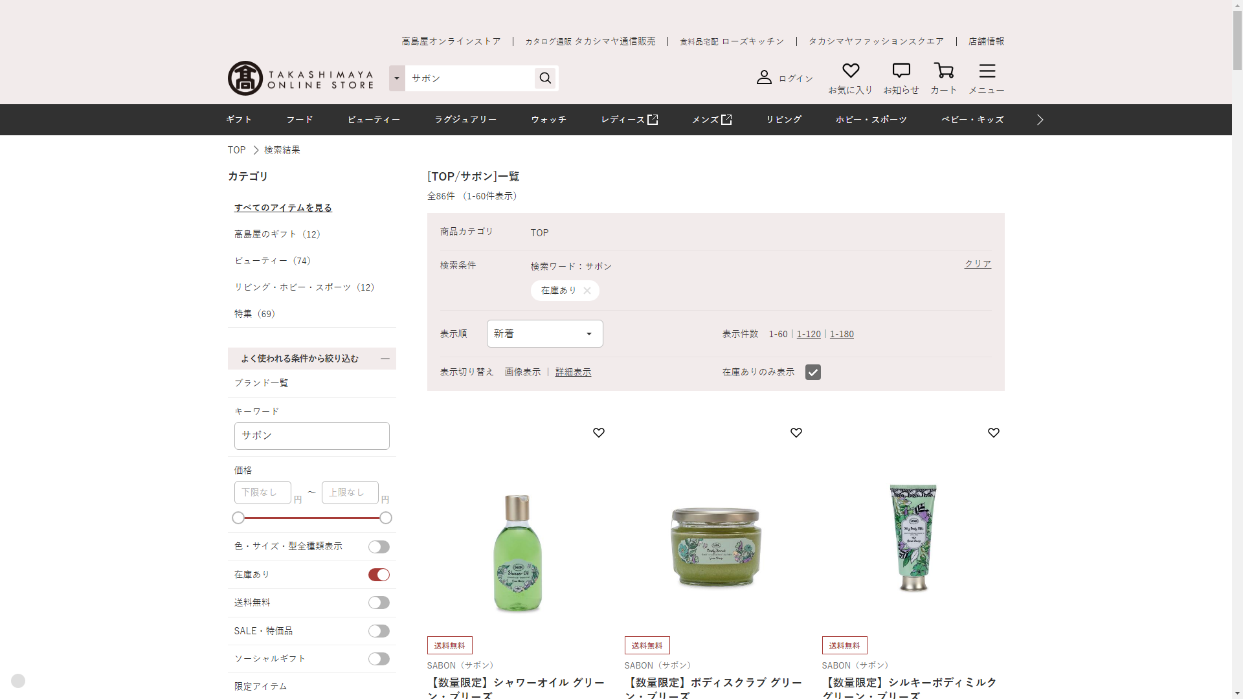Open the ギフト navigation menu
This screenshot has height=699, width=1243.
(x=239, y=120)
